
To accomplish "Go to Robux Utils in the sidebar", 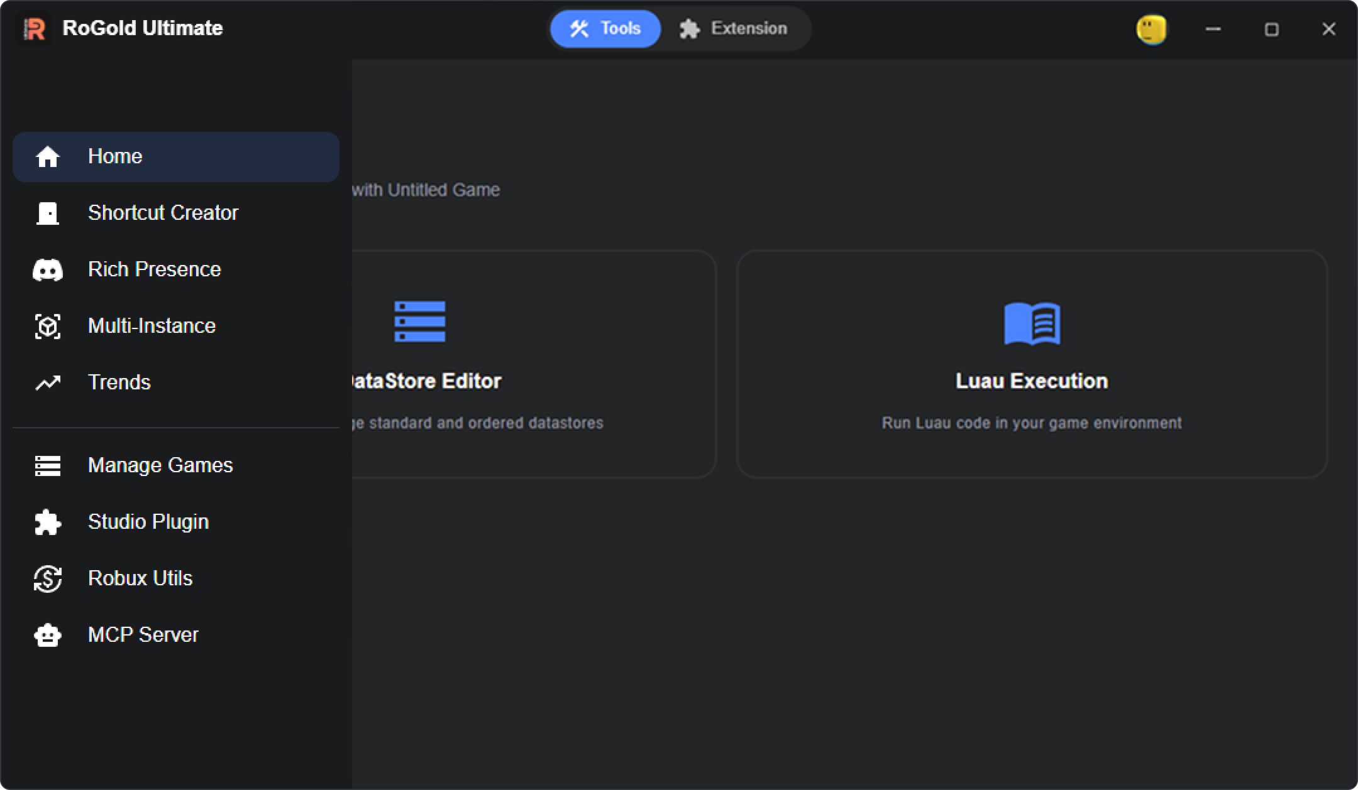I will click(x=176, y=578).
